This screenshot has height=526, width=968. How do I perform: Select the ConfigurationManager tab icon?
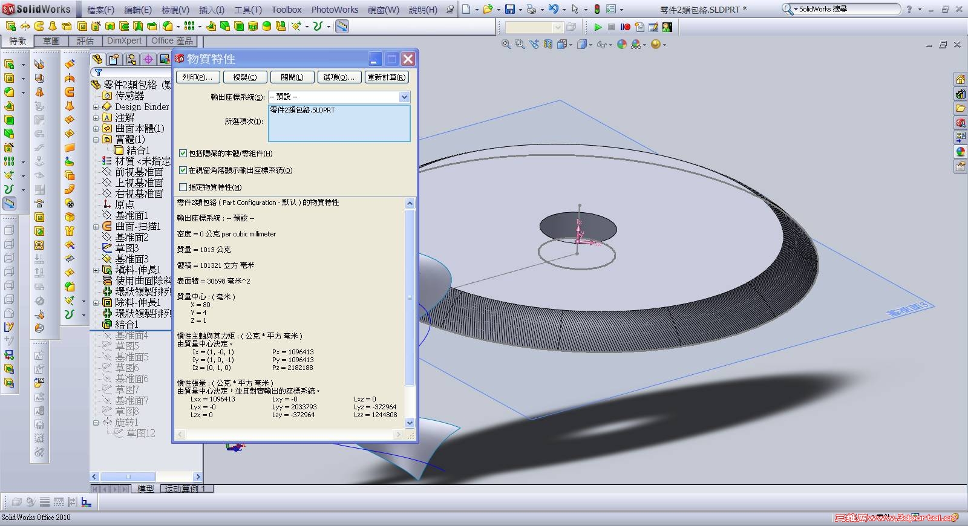(131, 59)
